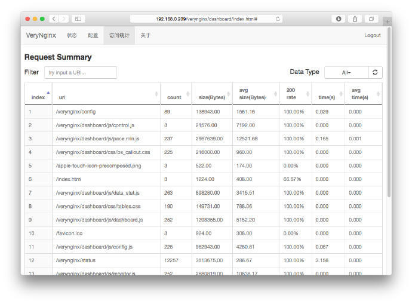Click the Request Summary heading
The width and height of the screenshot is (412, 304).
tap(58, 57)
